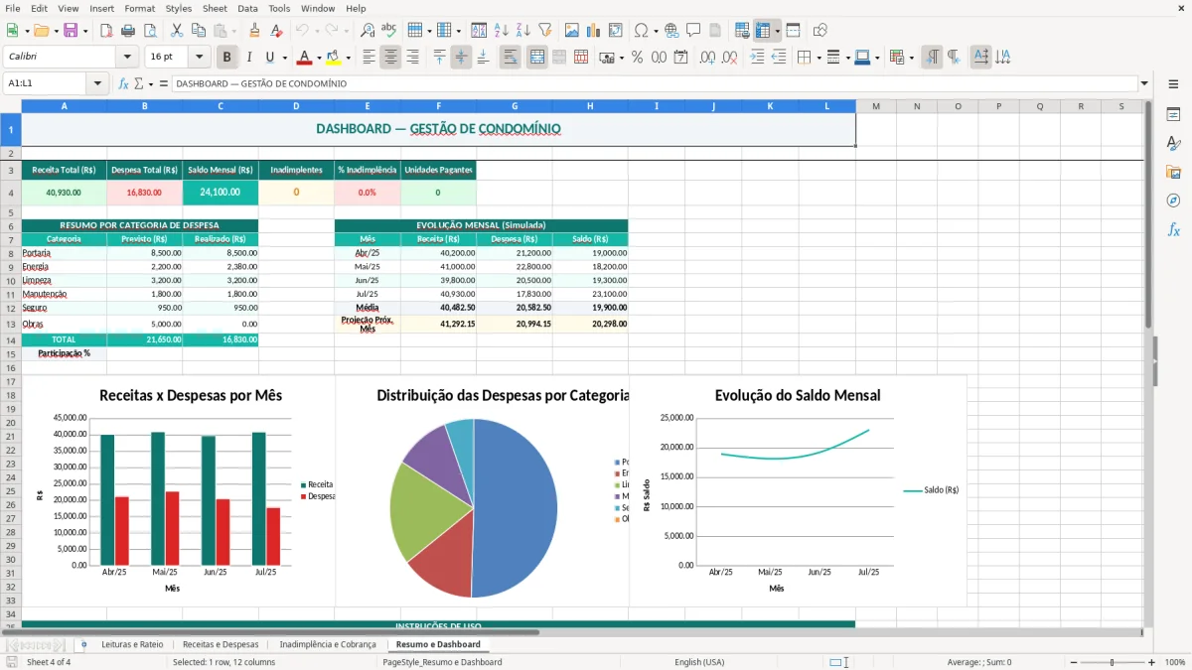
Task: Open the Insert menu
Action: pyautogui.click(x=102, y=8)
